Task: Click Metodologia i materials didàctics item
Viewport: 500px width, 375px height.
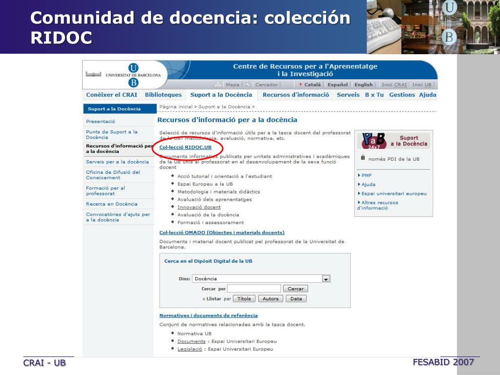Action: point(219,191)
